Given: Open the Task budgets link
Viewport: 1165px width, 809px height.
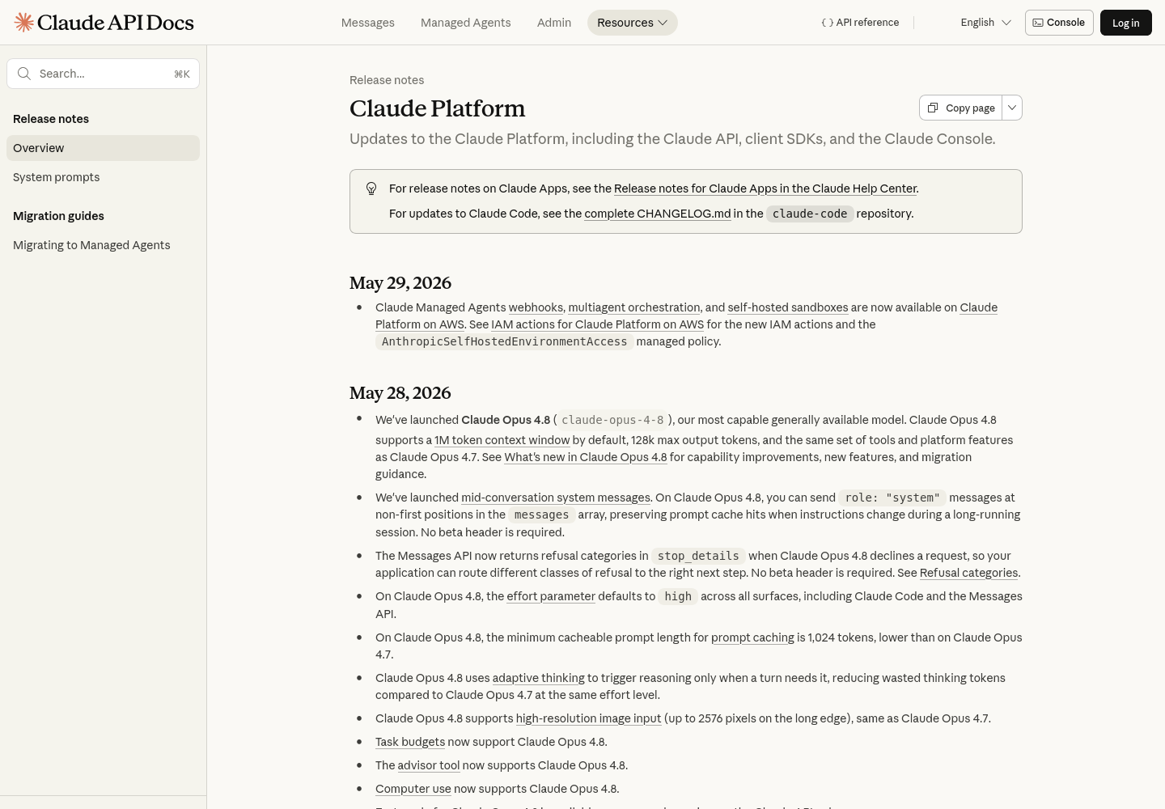Looking at the screenshot, I should tap(410, 742).
